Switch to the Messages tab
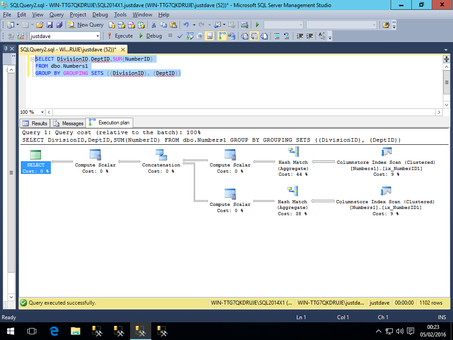 click(68, 124)
